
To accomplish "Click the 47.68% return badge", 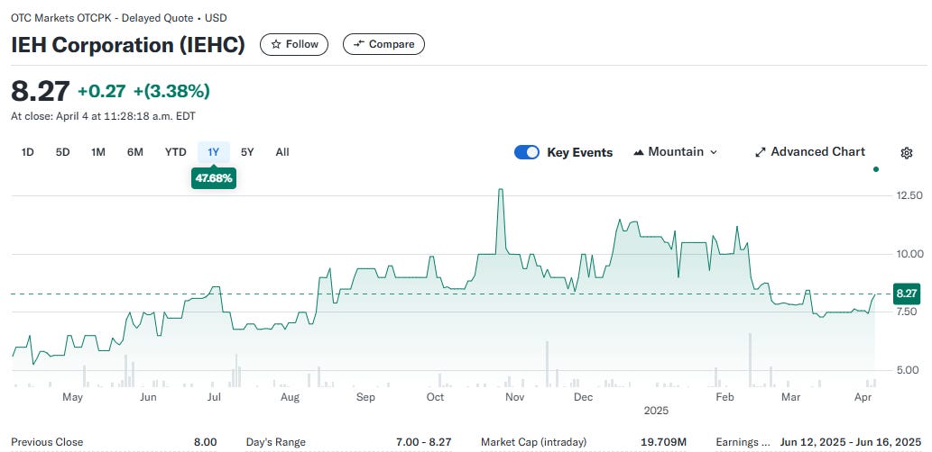I will (214, 178).
